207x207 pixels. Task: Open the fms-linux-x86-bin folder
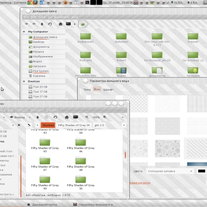[157, 39]
